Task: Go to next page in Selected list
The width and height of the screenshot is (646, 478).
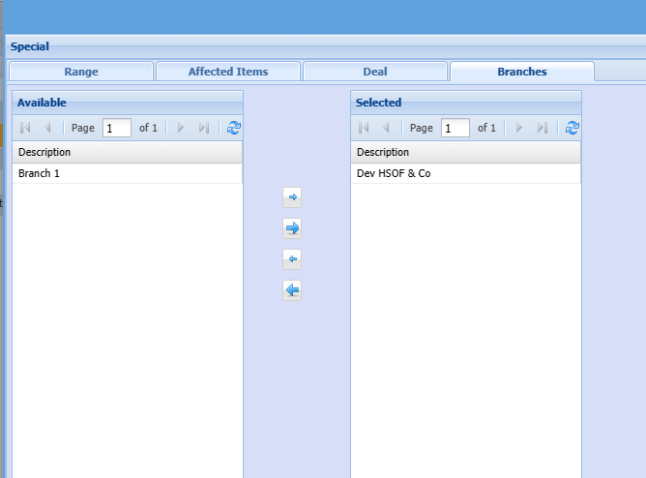Action: tap(519, 128)
